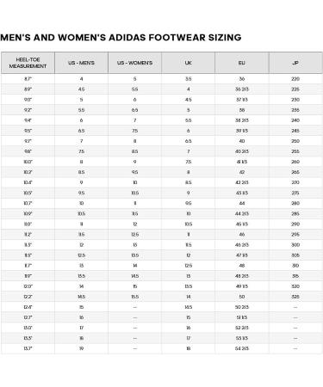Image resolution: width=323 pixels, height=387 pixels.
Task: Select the US women's 15.5 cell
Action: click(134, 297)
